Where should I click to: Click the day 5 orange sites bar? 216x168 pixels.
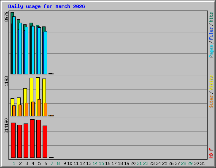click(x=39, y=108)
